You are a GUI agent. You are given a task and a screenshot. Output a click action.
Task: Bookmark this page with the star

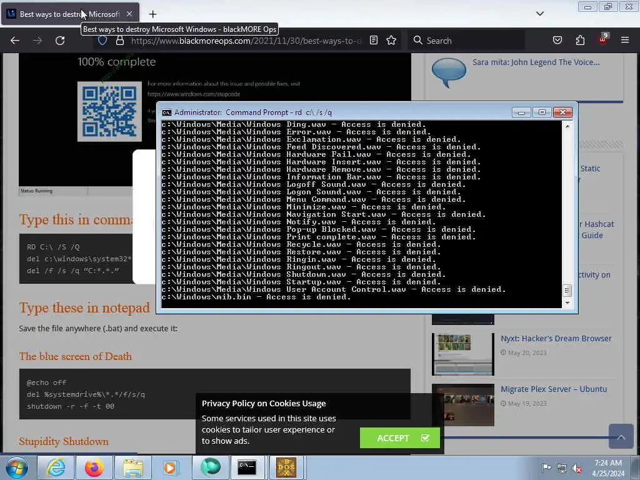(x=391, y=40)
